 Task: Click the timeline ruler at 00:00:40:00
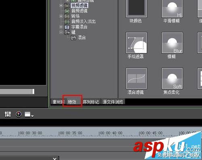(111, 133)
